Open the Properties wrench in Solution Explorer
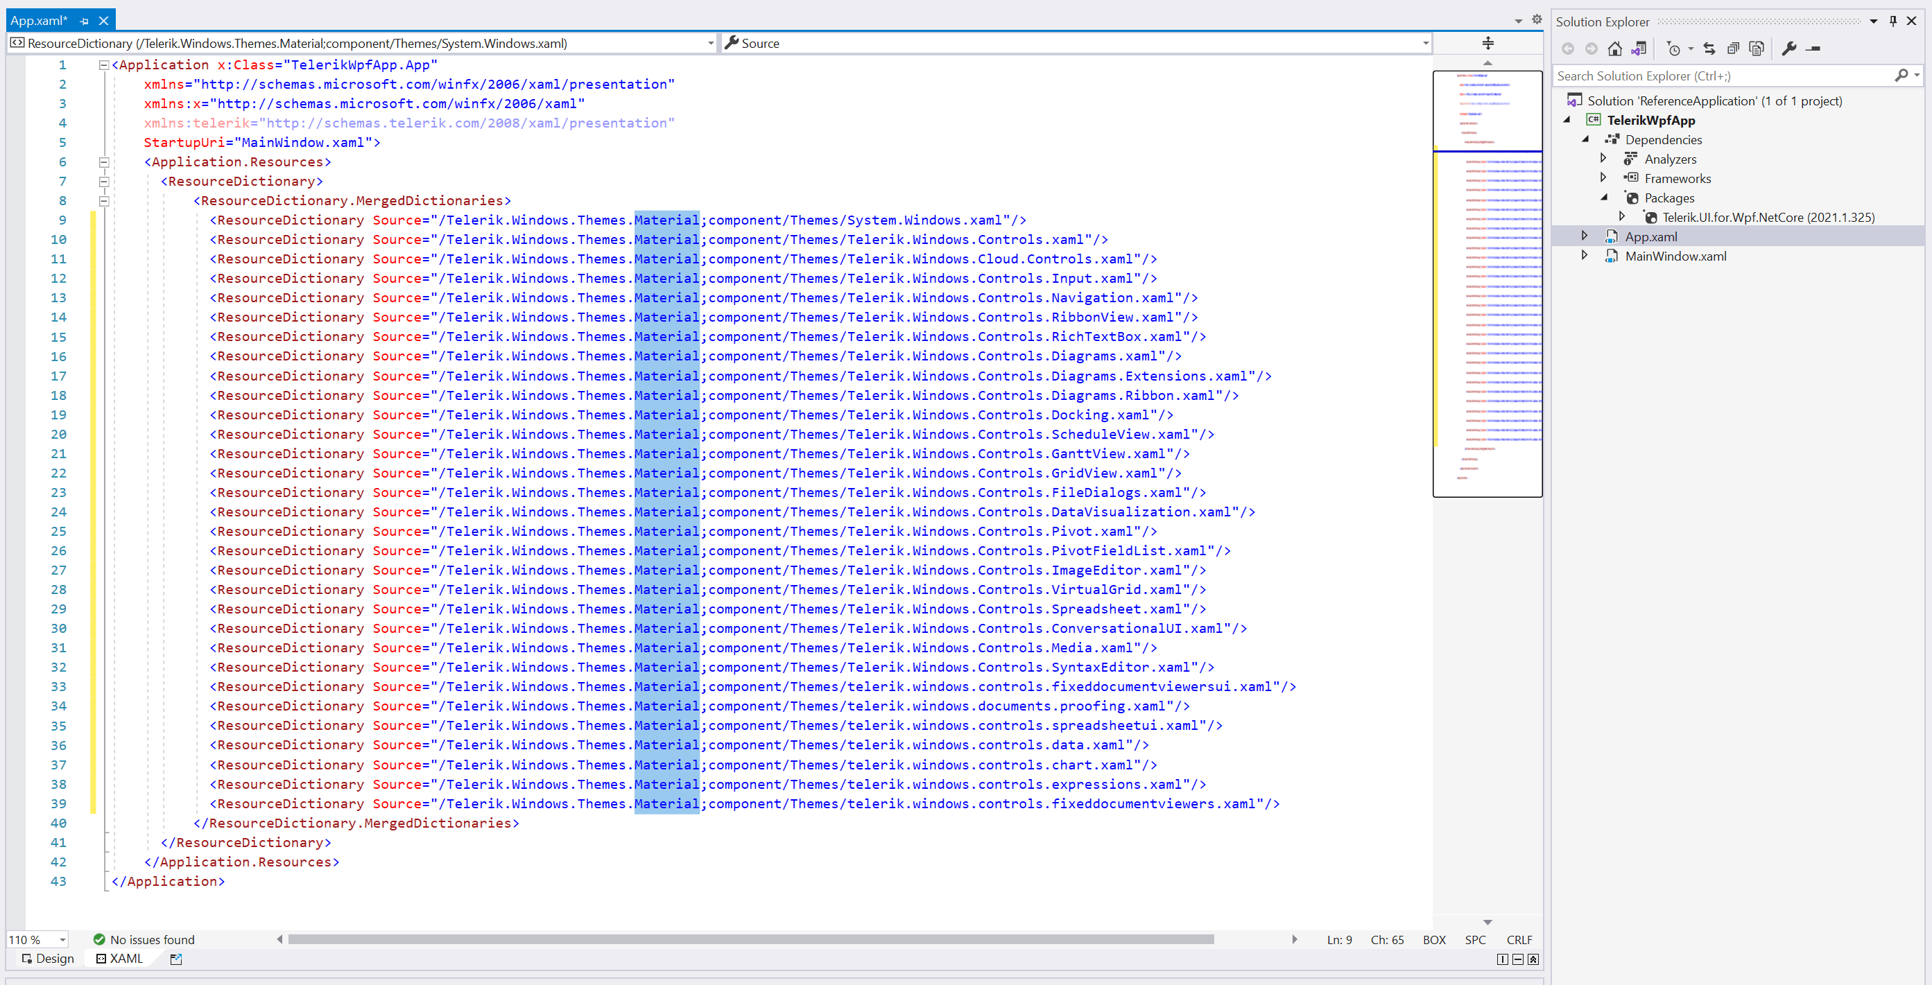 click(x=1791, y=48)
